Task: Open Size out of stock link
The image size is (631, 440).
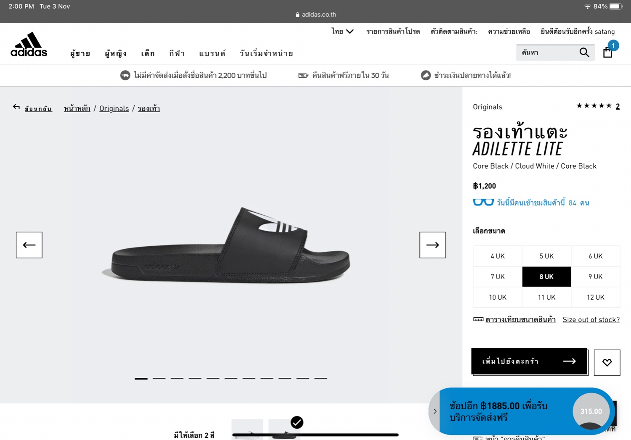Action: 591,319
